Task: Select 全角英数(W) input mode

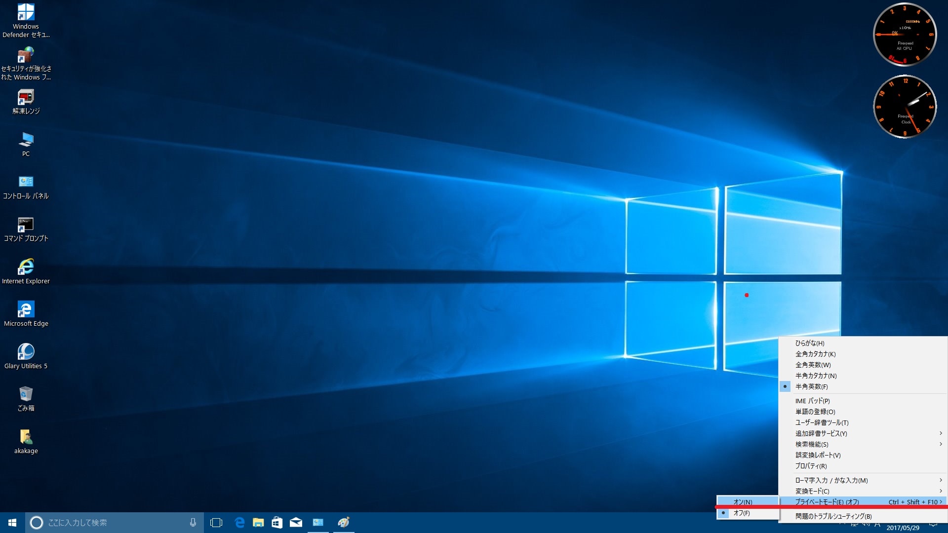Action: coord(863,365)
